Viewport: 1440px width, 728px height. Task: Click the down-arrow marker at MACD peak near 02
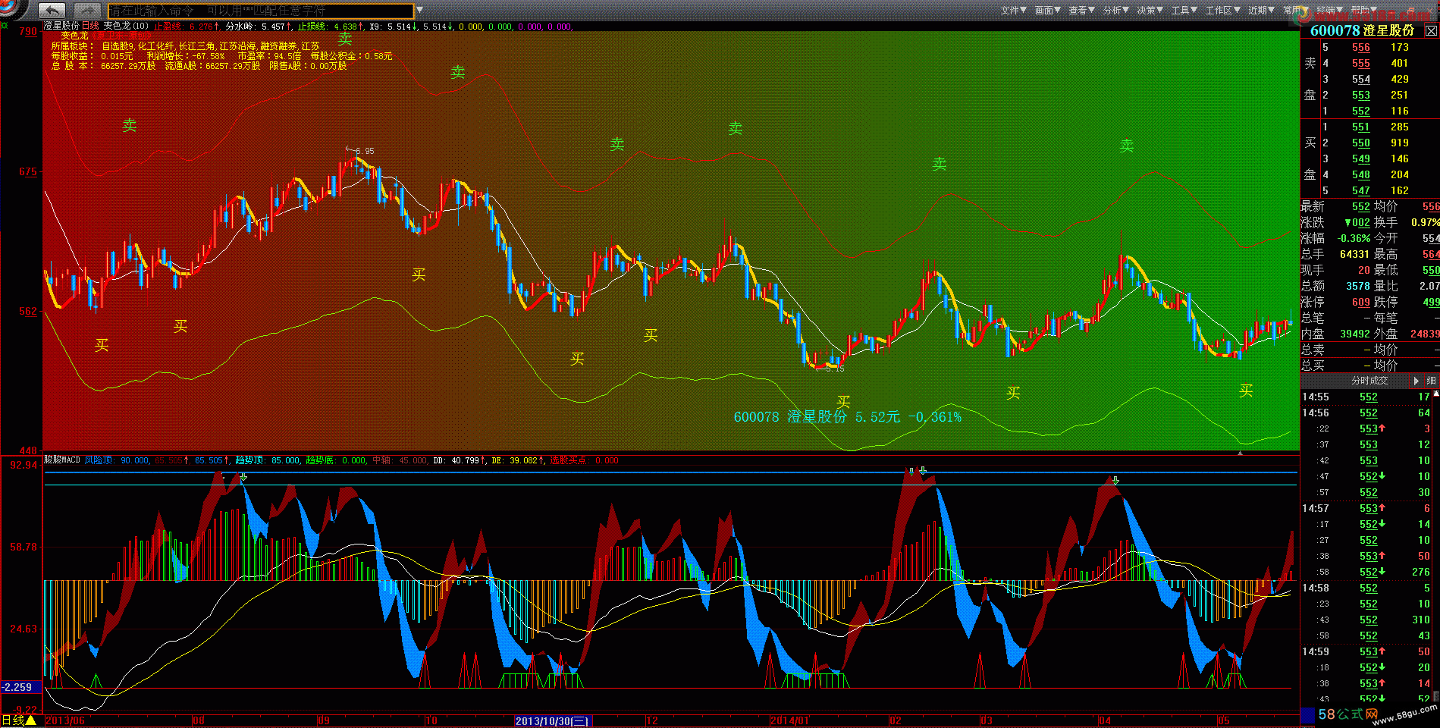click(x=922, y=471)
